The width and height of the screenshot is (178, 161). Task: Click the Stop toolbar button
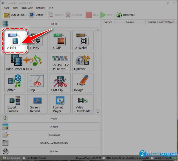pyautogui.click(x=92, y=15)
